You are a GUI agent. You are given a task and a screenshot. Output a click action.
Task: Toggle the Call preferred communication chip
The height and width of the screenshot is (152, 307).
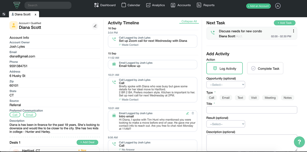(x=15, y=115)
